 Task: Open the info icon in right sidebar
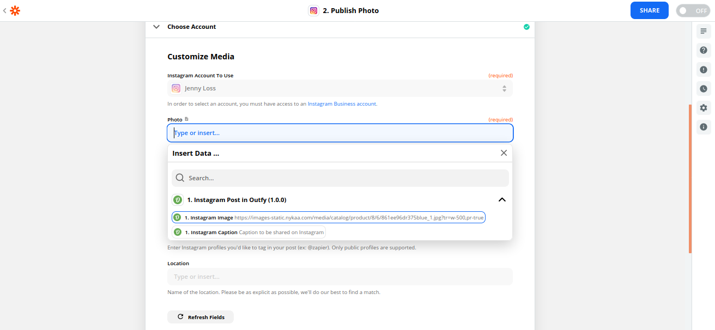click(704, 127)
